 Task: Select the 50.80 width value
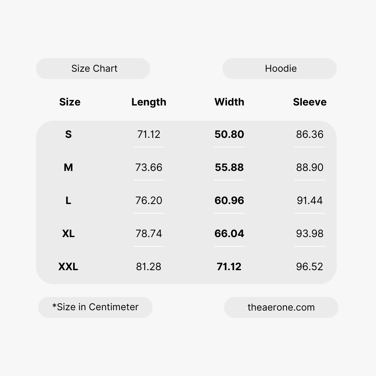tap(229, 134)
